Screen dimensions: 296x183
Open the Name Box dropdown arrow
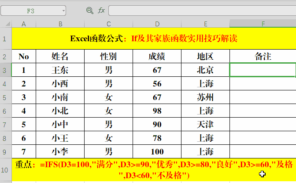click(63, 11)
